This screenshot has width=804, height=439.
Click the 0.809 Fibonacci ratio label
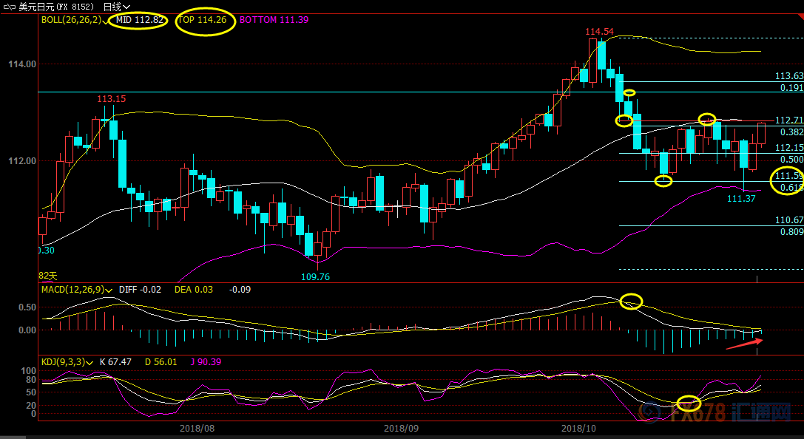point(791,232)
